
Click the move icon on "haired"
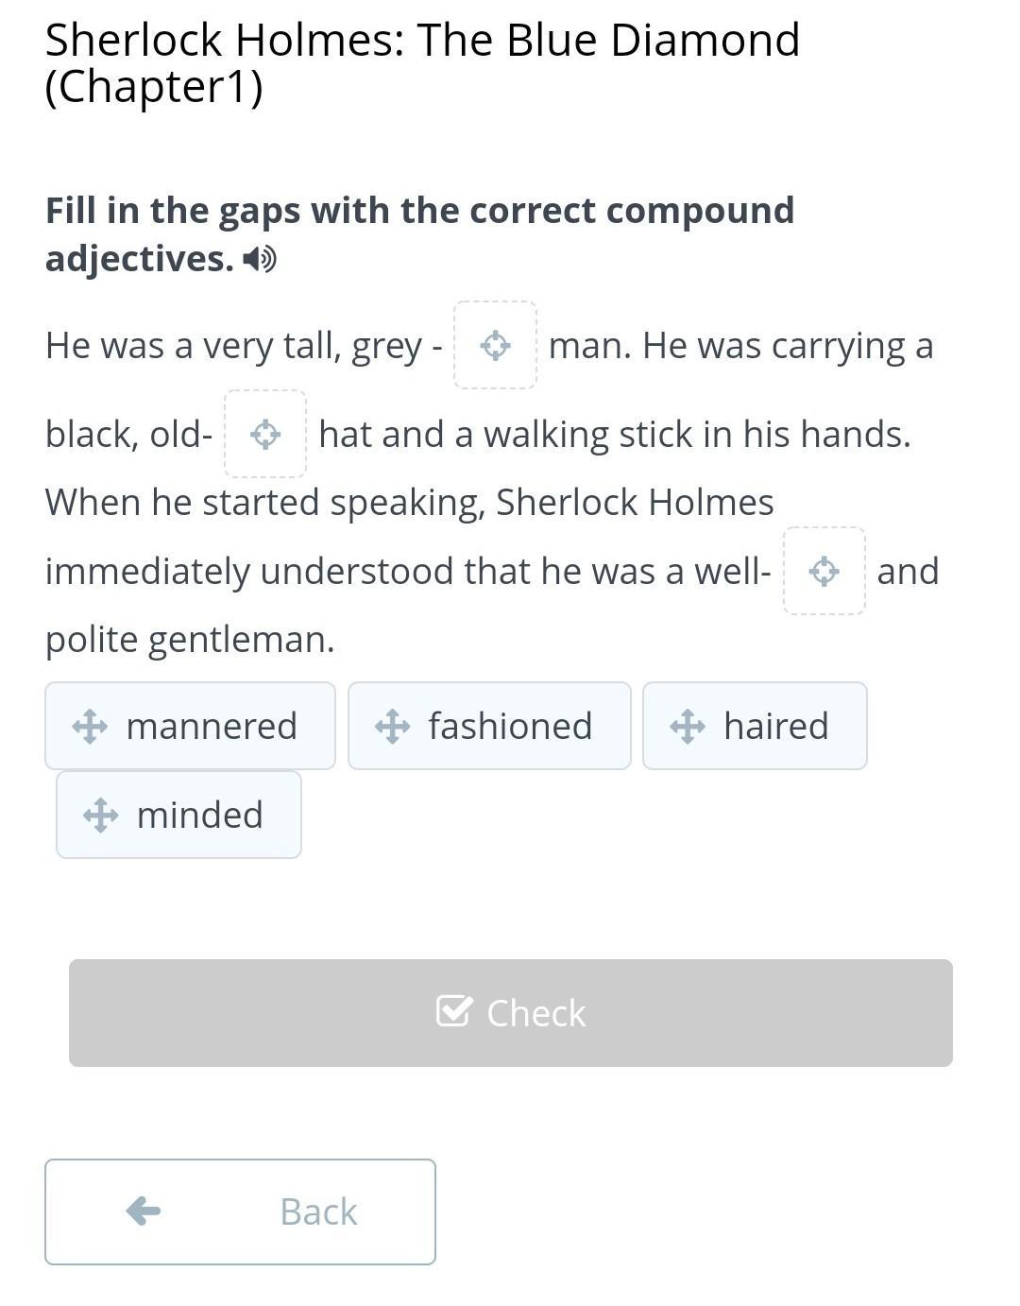[688, 727]
